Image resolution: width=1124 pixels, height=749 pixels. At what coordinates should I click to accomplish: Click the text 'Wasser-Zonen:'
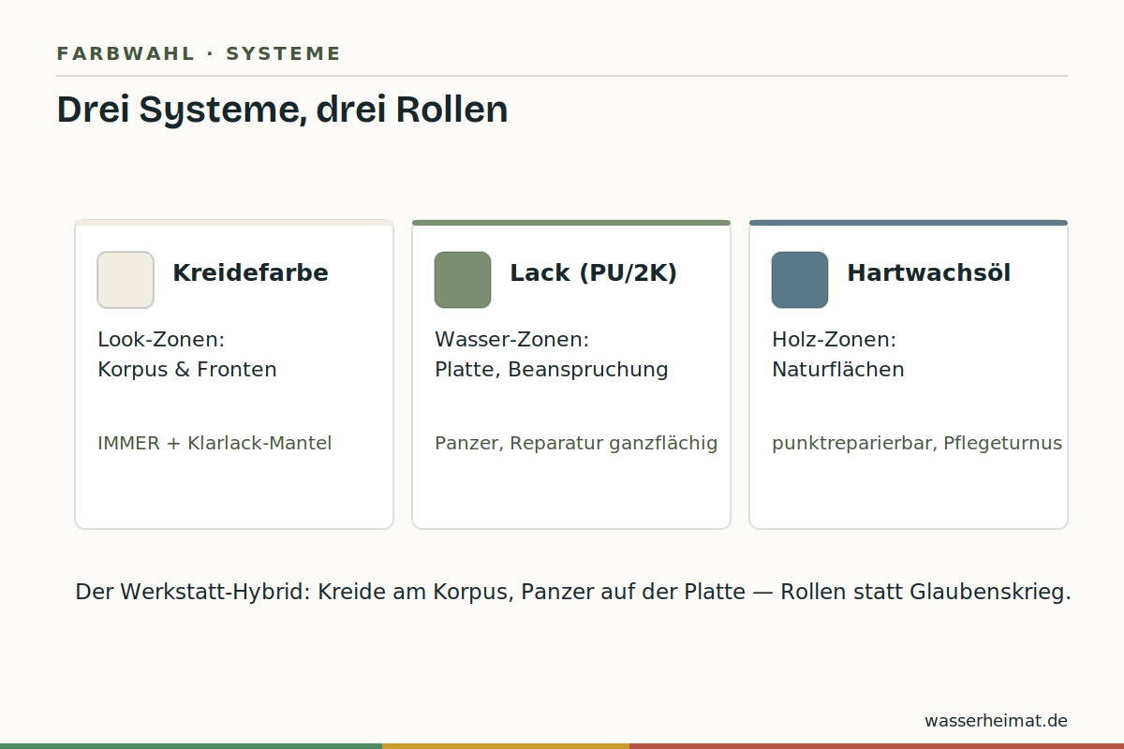pos(511,340)
